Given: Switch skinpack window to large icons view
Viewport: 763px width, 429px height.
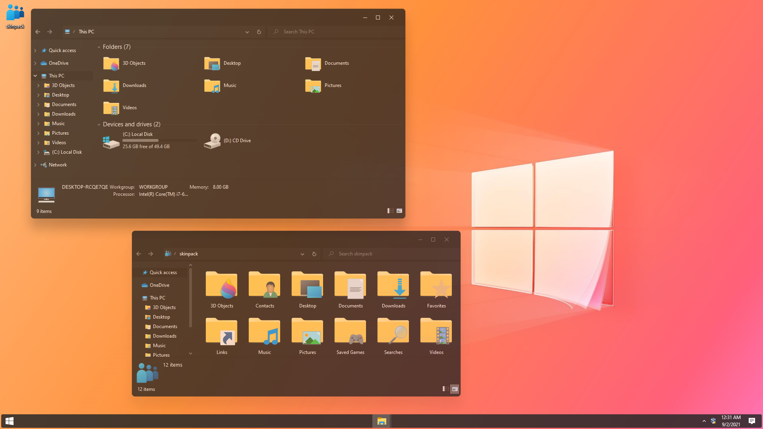Looking at the screenshot, I should tap(455, 389).
